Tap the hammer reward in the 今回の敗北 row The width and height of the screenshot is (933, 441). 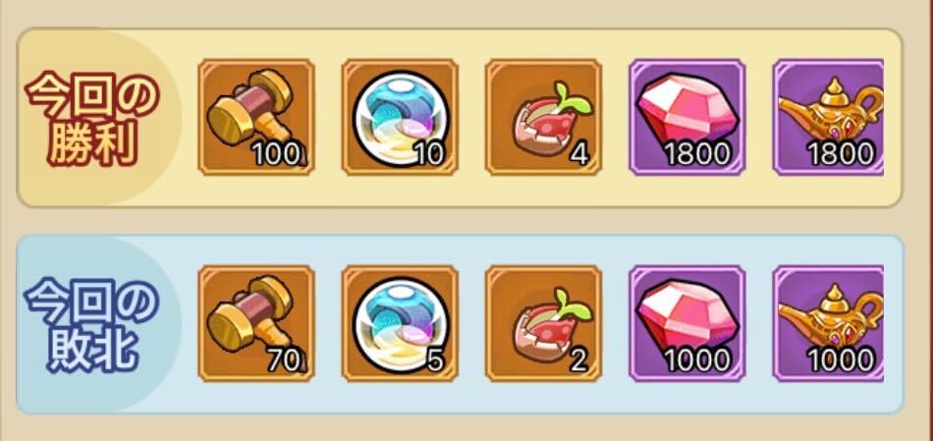coord(256,323)
